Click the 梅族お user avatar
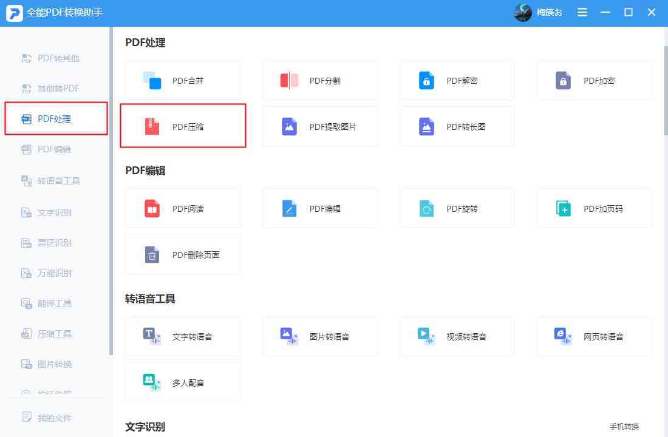The height and width of the screenshot is (437, 668). point(522,12)
